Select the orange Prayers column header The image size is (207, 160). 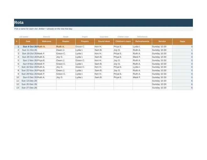[x=85, y=41]
